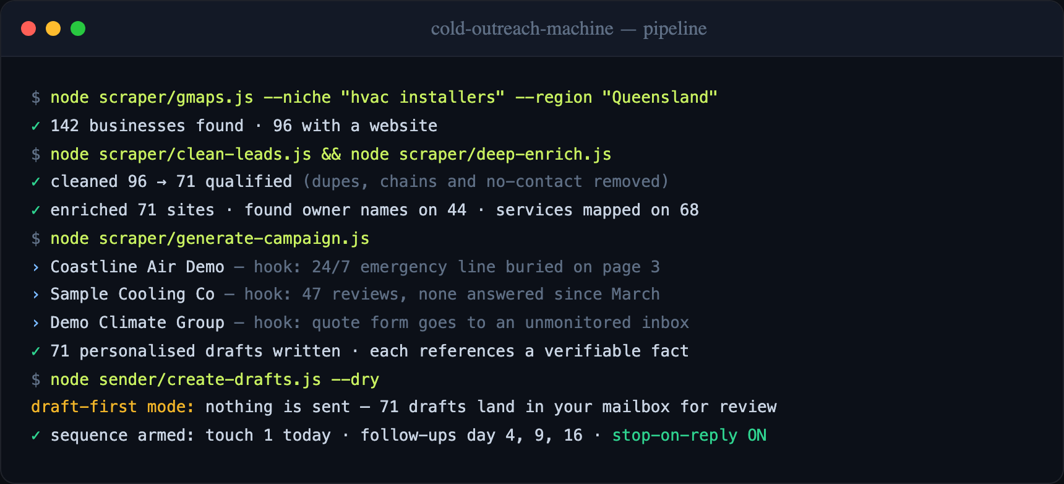Click the text 'each references a verifiable fact'

529,351
